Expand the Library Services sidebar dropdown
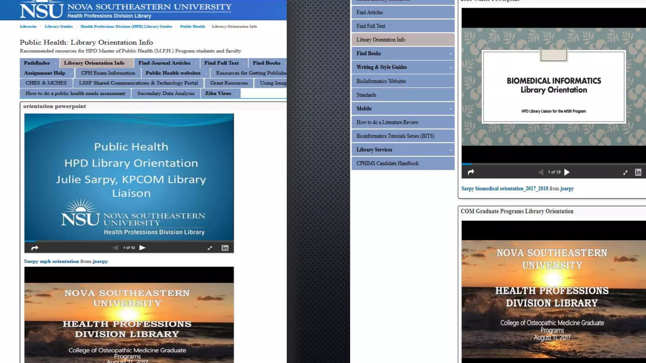The image size is (646, 363). point(450,150)
